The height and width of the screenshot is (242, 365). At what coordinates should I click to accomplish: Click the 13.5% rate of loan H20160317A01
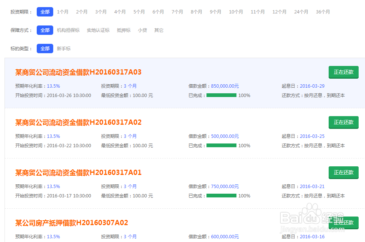point(53,187)
